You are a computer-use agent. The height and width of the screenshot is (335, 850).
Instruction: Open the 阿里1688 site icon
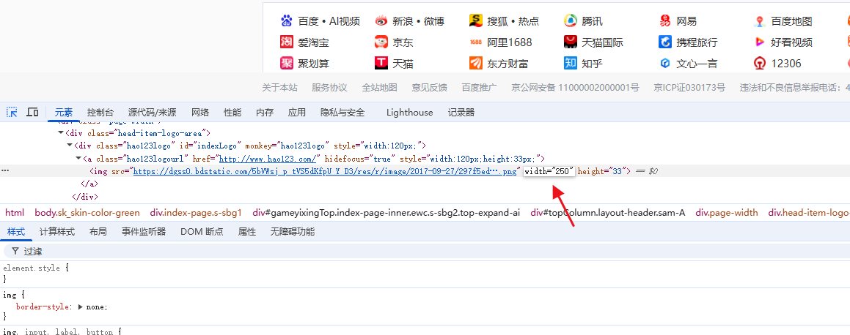point(476,42)
